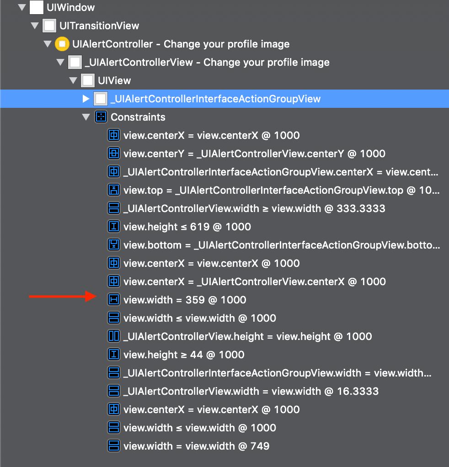Click icon of view.height ≤ 619 constraint
This screenshot has width=449, height=467.
coord(114,227)
